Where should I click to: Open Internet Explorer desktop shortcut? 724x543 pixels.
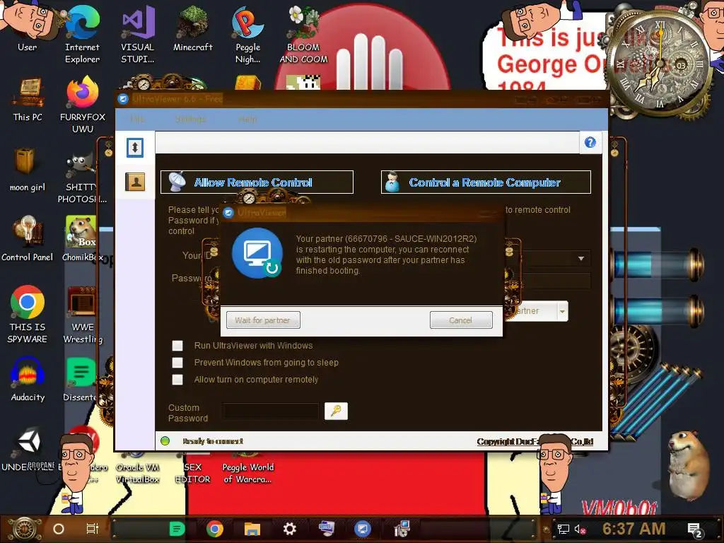tap(82, 35)
